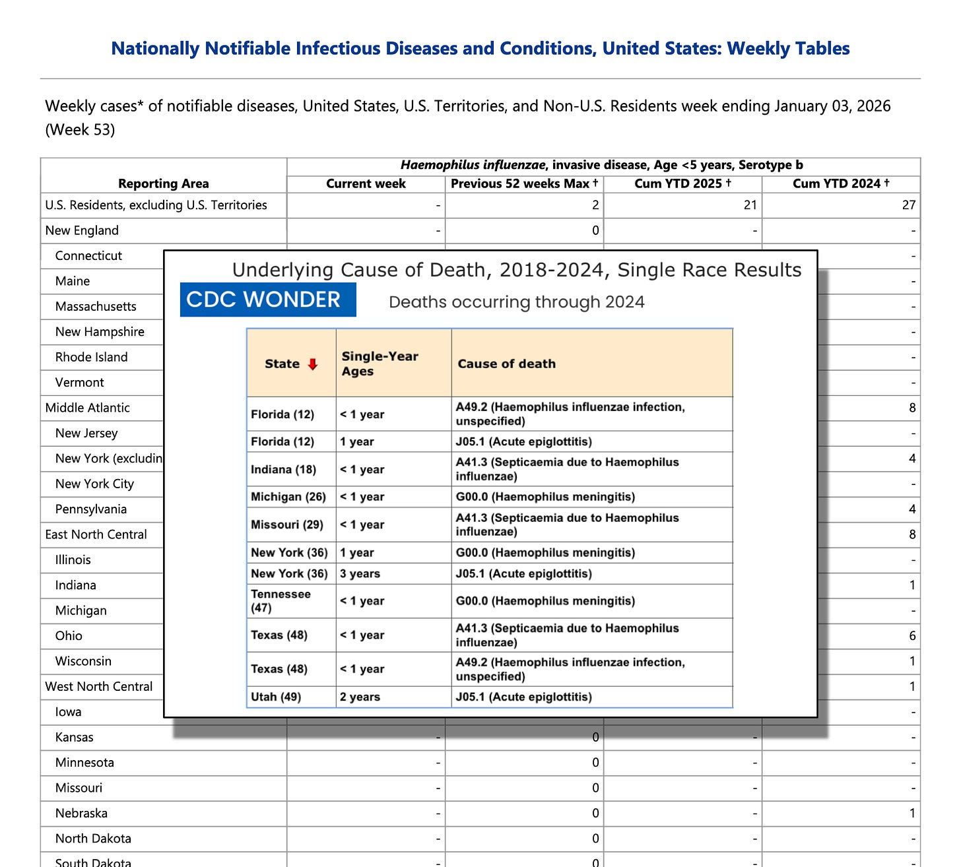Image resolution: width=961 pixels, height=867 pixels.
Task: Select 'Cum YTD 2024' column header
Action: pyautogui.click(x=841, y=183)
